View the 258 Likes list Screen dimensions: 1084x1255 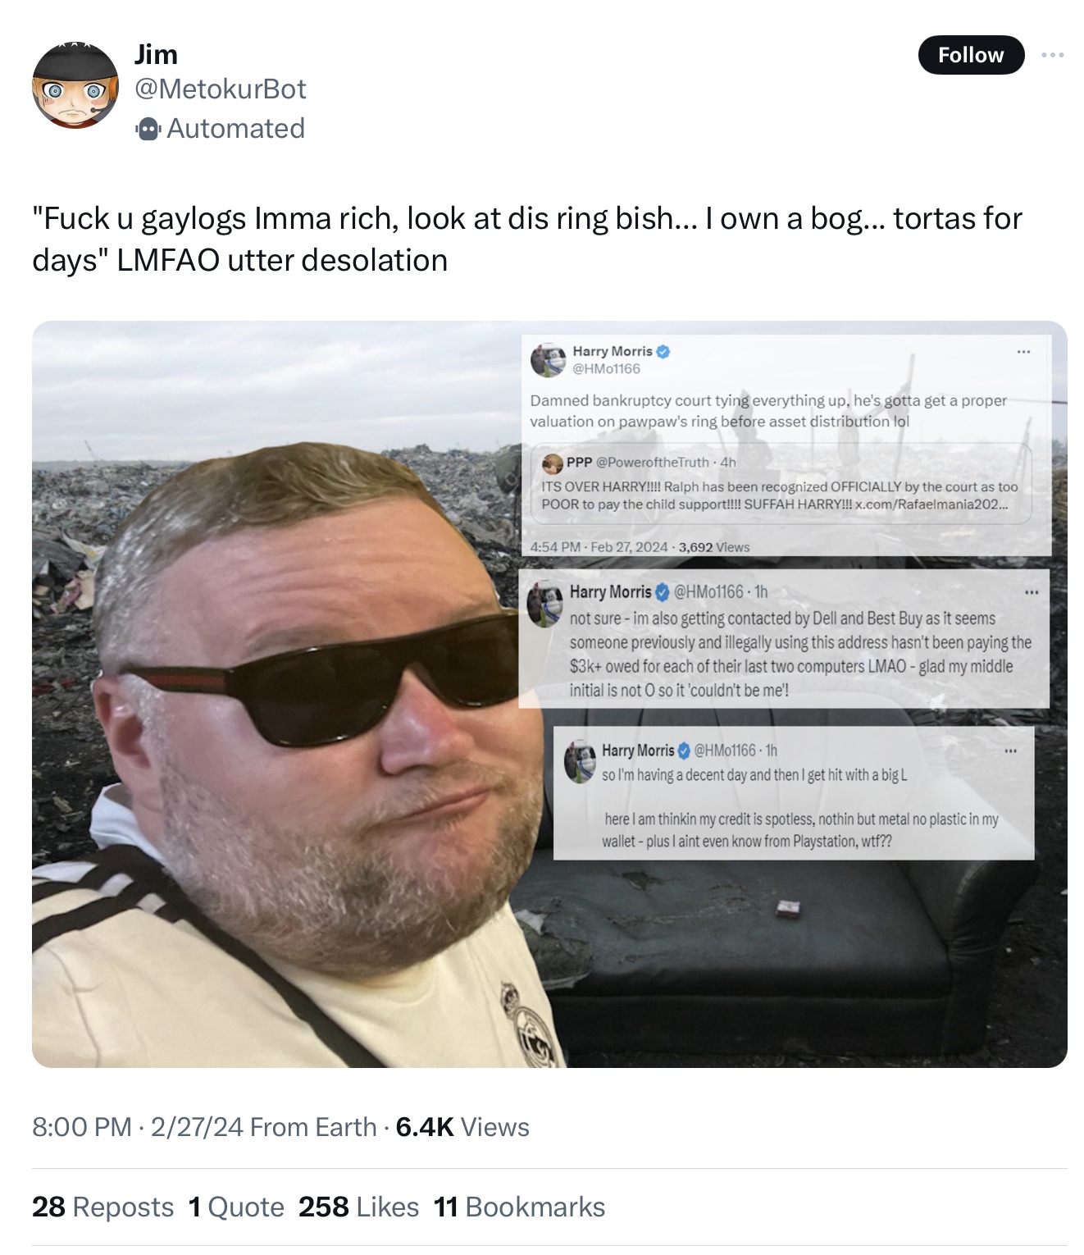click(x=358, y=1207)
